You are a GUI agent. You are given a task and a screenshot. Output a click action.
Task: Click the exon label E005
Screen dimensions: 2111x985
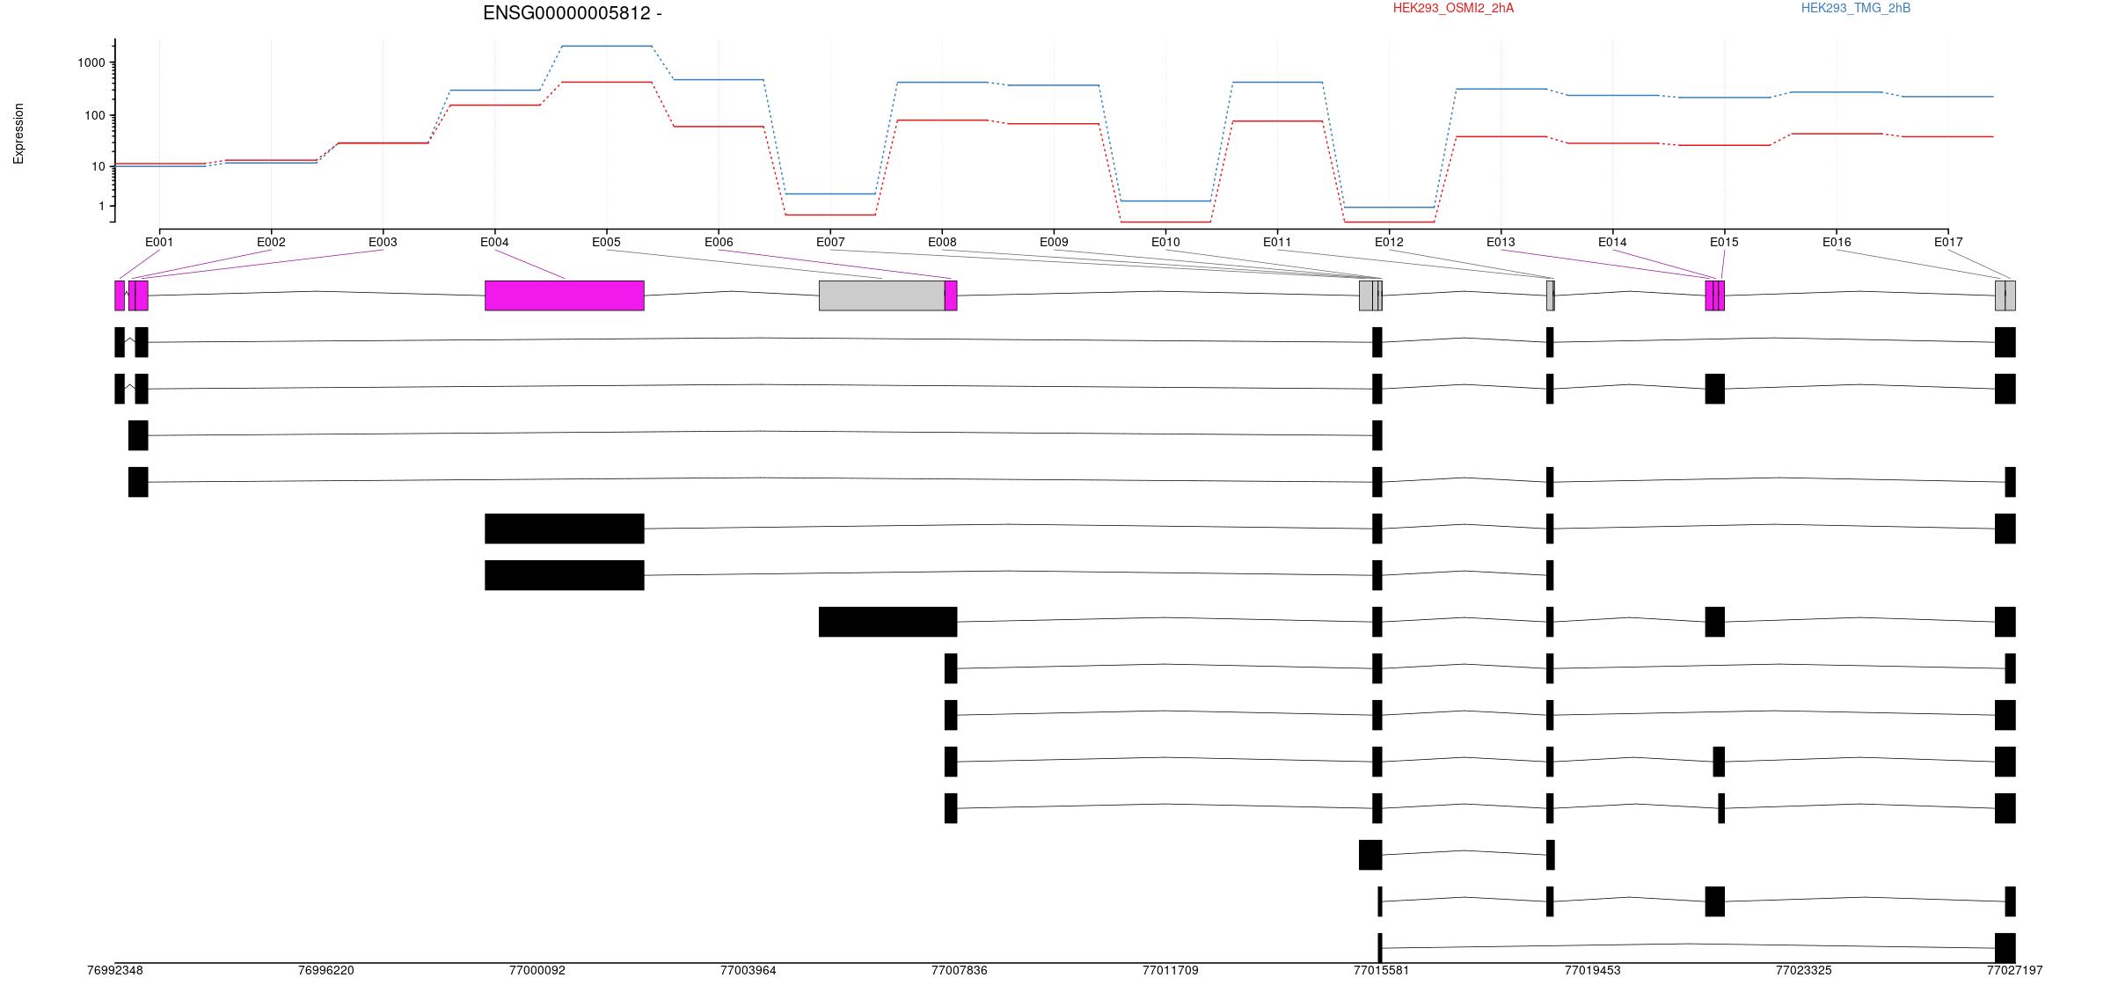click(606, 242)
